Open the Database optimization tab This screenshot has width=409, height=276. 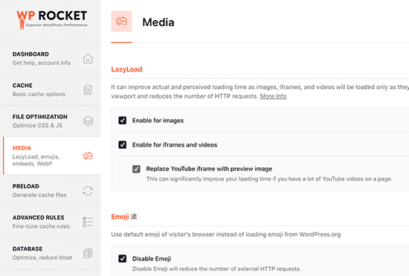(x=52, y=253)
